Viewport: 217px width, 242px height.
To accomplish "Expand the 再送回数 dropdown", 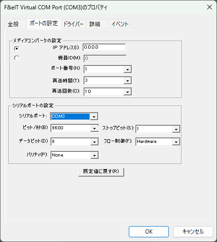I will (x=127, y=92).
